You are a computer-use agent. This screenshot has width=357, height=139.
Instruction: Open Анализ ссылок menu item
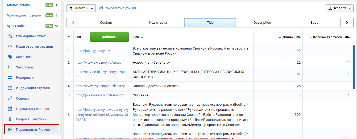(19, 5)
